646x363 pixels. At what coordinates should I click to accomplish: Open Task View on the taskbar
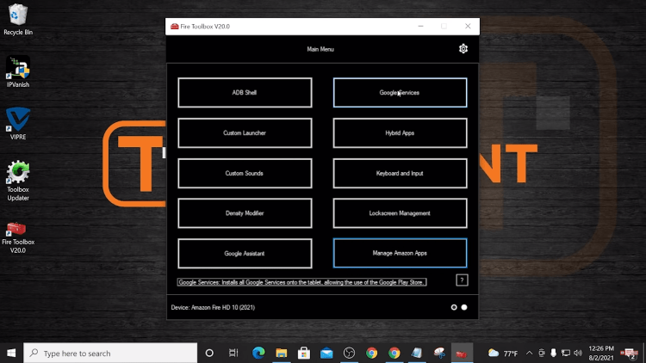pos(233,354)
